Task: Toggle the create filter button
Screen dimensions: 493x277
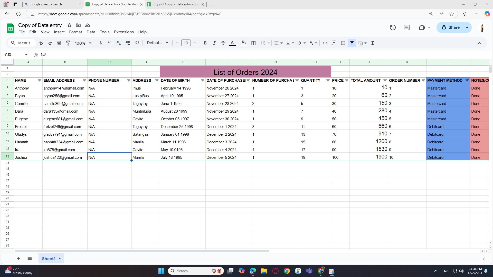Action: point(352,43)
